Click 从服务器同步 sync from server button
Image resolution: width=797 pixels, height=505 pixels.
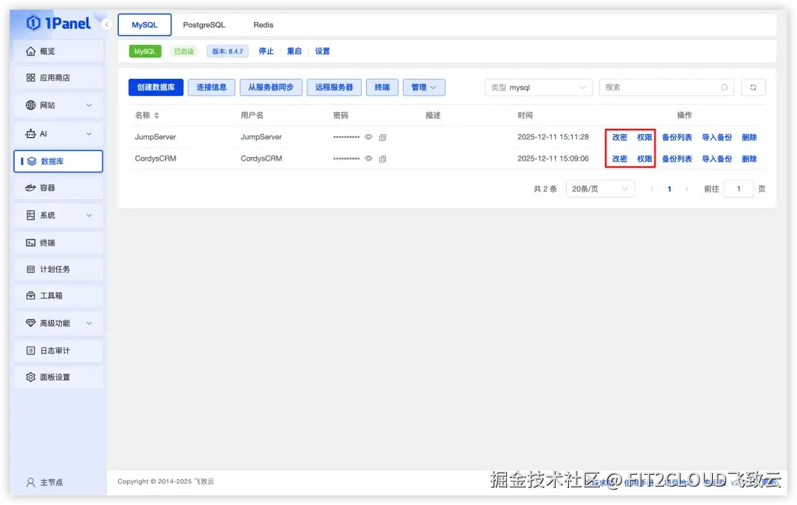(x=271, y=87)
